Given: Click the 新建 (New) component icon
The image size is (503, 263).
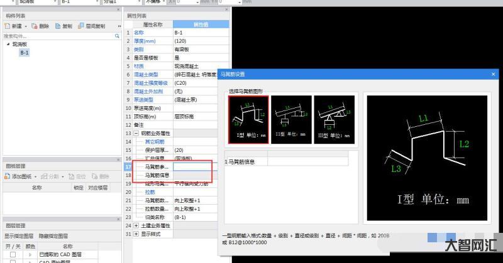Looking at the screenshot, I should coord(8,26).
